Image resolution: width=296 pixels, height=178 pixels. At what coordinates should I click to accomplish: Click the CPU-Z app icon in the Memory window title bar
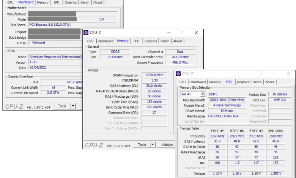[x=86, y=33]
